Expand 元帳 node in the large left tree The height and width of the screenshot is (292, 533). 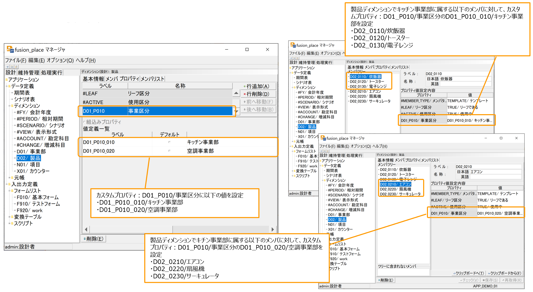pyautogui.click(x=9, y=178)
